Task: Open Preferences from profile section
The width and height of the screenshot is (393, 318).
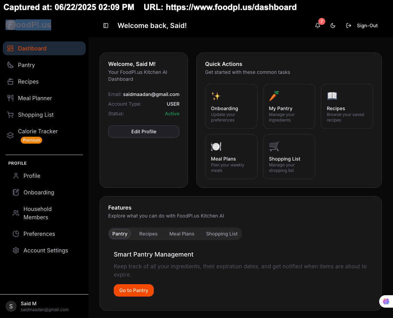Action: (x=39, y=234)
